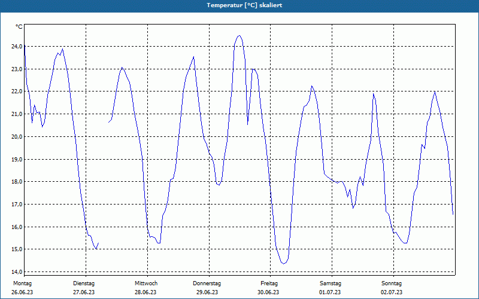Select the 'Freitag' day label
This screenshot has width=479, height=299.
tap(269, 283)
